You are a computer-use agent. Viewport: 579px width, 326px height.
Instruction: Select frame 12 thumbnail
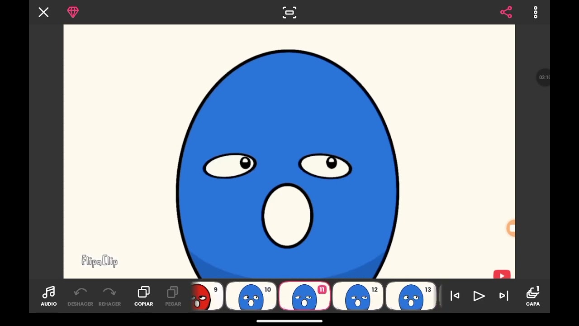pos(358,296)
